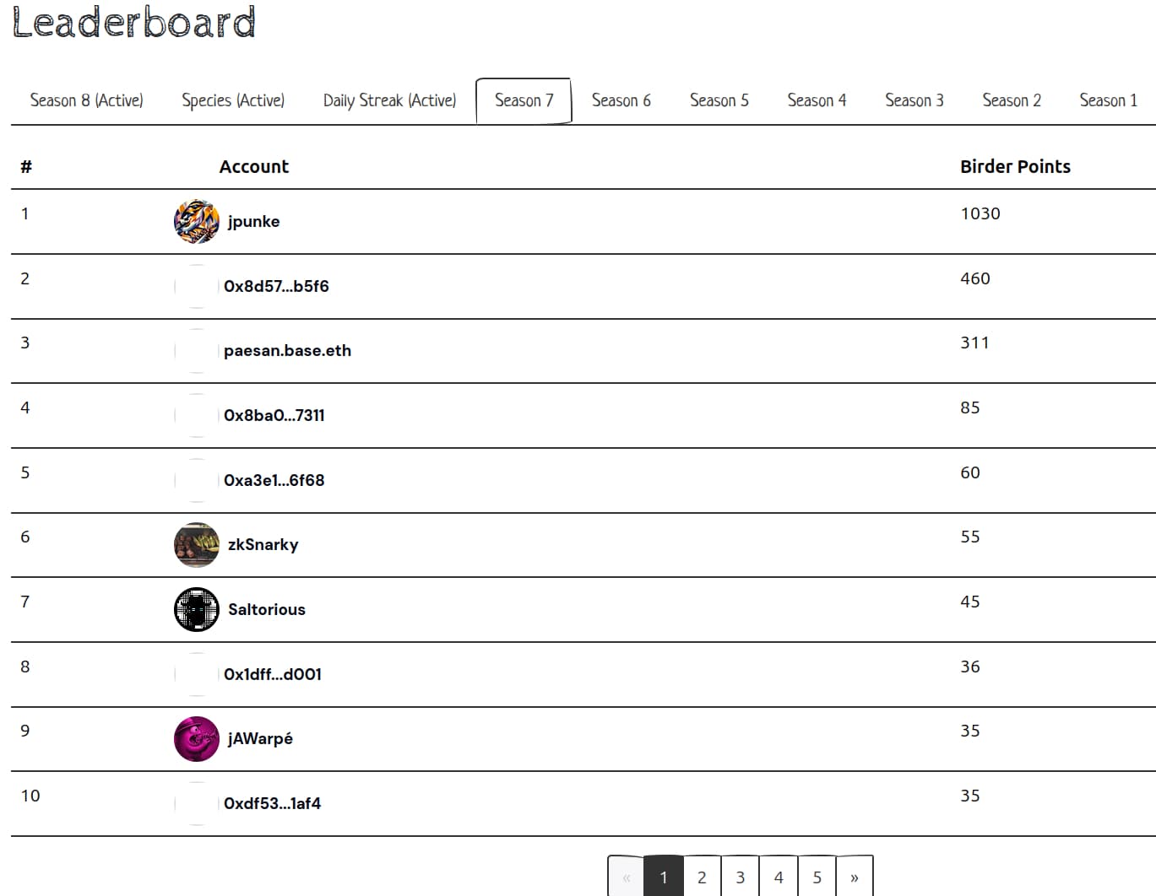Click zkSnarky's profile avatar
The width and height of the screenshot is (1156, 896).
pyautogui.click(x=196, y=545)
